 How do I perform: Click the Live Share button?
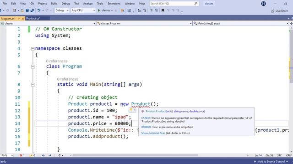pyautogui.click(x=279, y=11)
